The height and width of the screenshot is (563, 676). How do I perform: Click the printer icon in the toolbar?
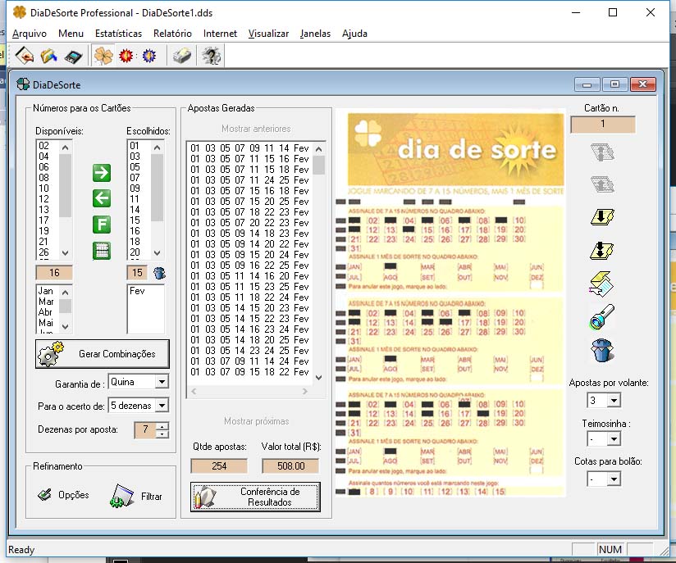181,56
